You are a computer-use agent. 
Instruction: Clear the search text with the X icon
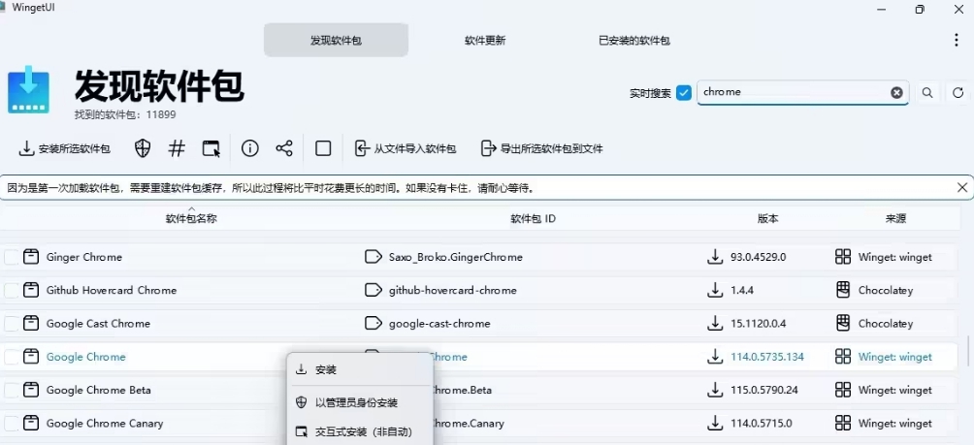tap(896, 92)
